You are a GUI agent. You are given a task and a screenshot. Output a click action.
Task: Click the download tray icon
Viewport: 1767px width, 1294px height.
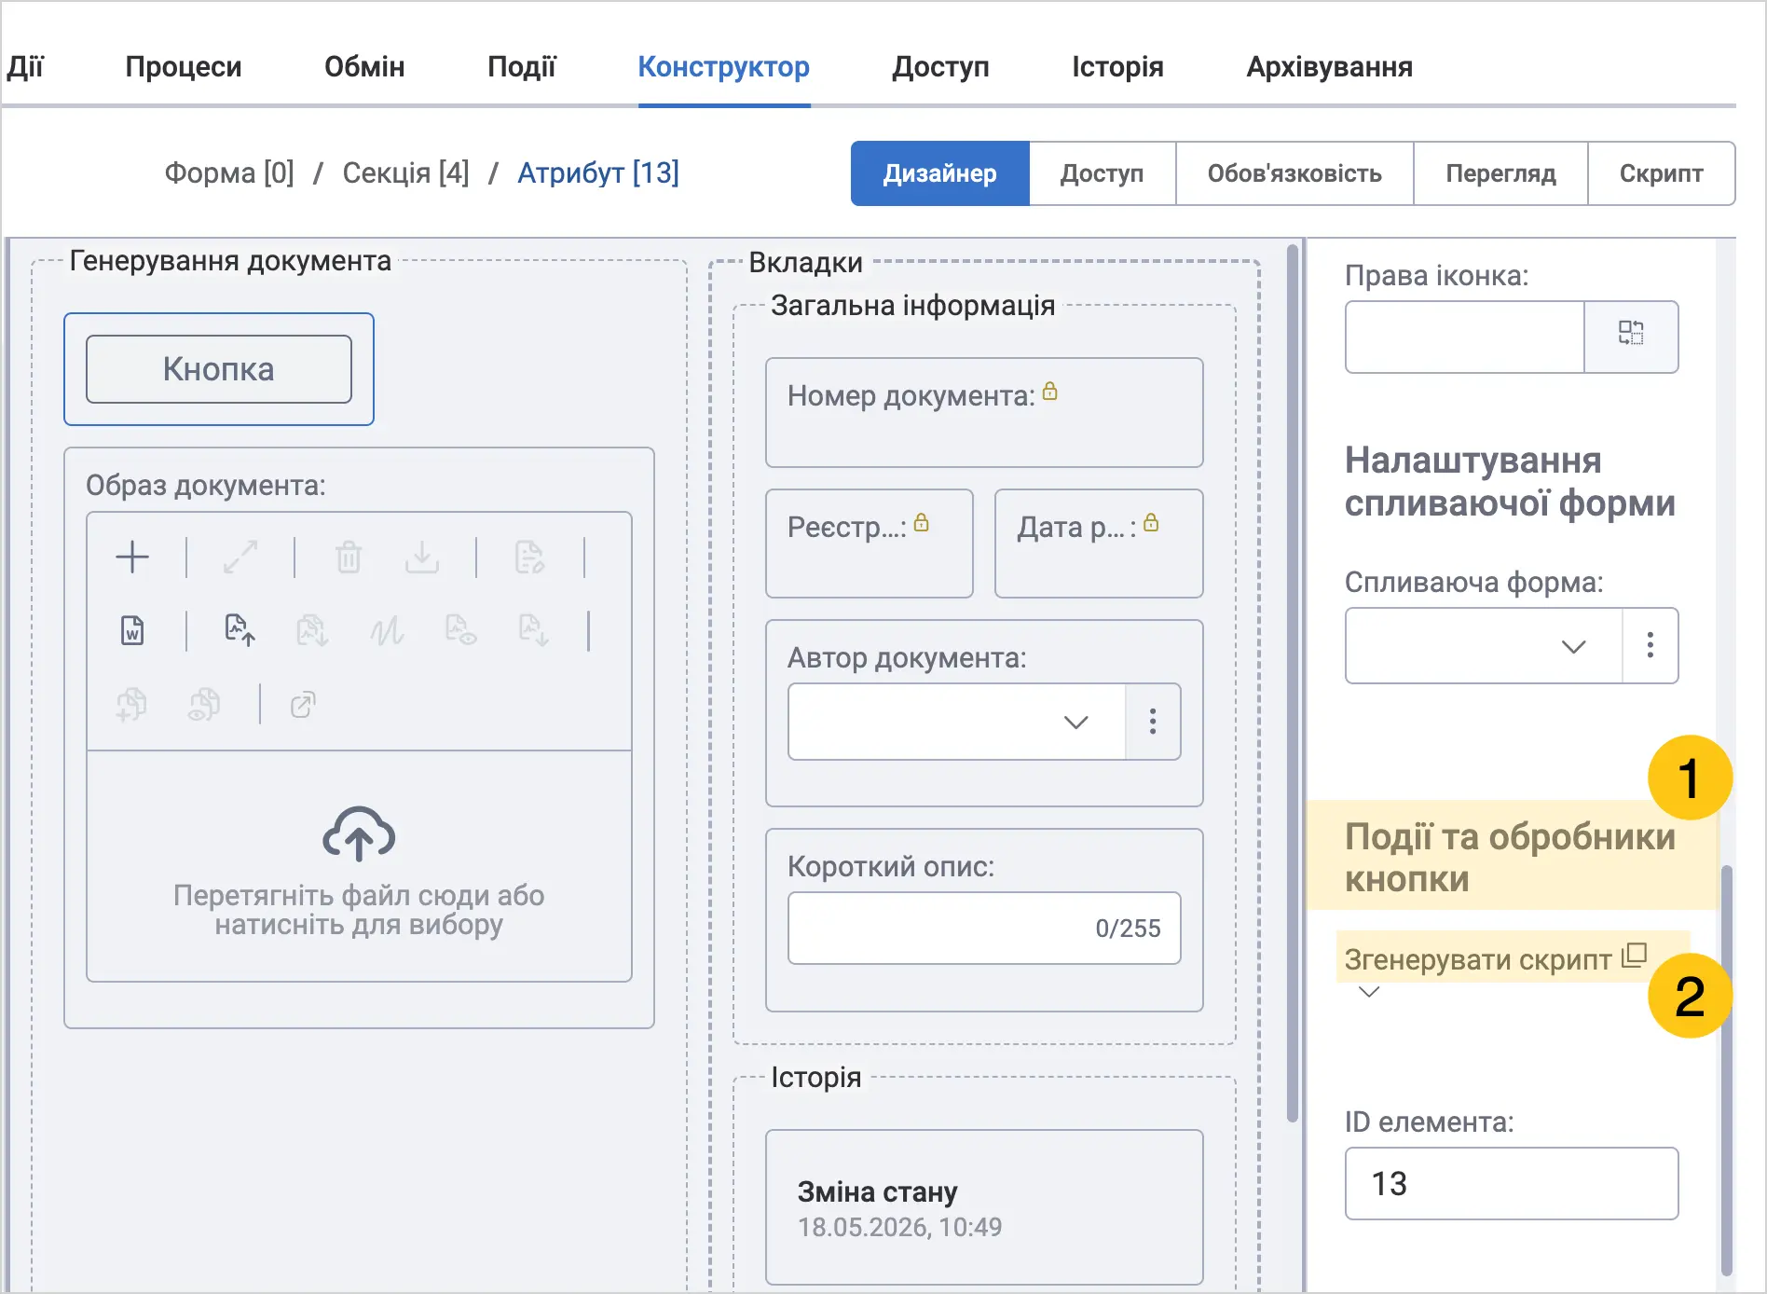[422, 558]
